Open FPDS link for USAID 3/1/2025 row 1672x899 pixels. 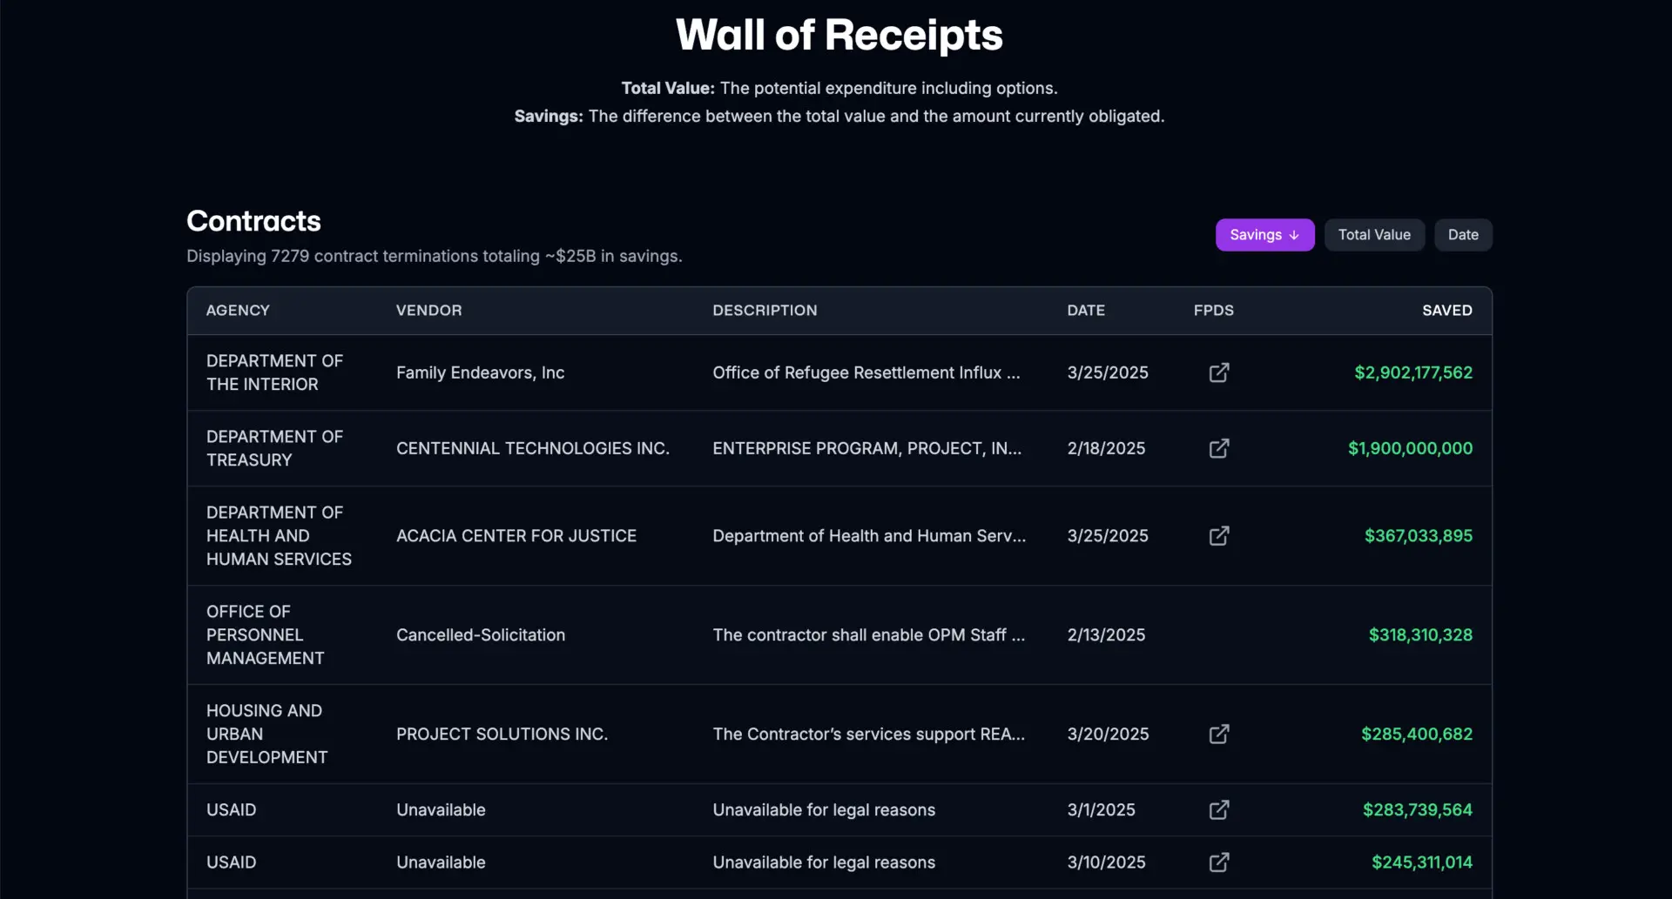point(1219,809)
